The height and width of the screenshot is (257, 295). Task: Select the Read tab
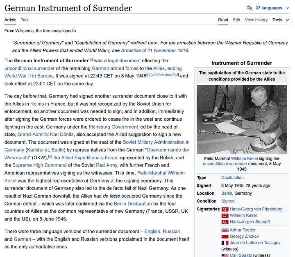(x=223, y=20)
